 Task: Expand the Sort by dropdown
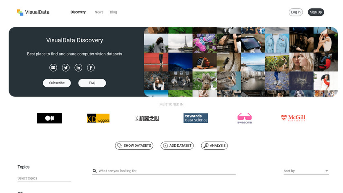[x=306, y=171]
